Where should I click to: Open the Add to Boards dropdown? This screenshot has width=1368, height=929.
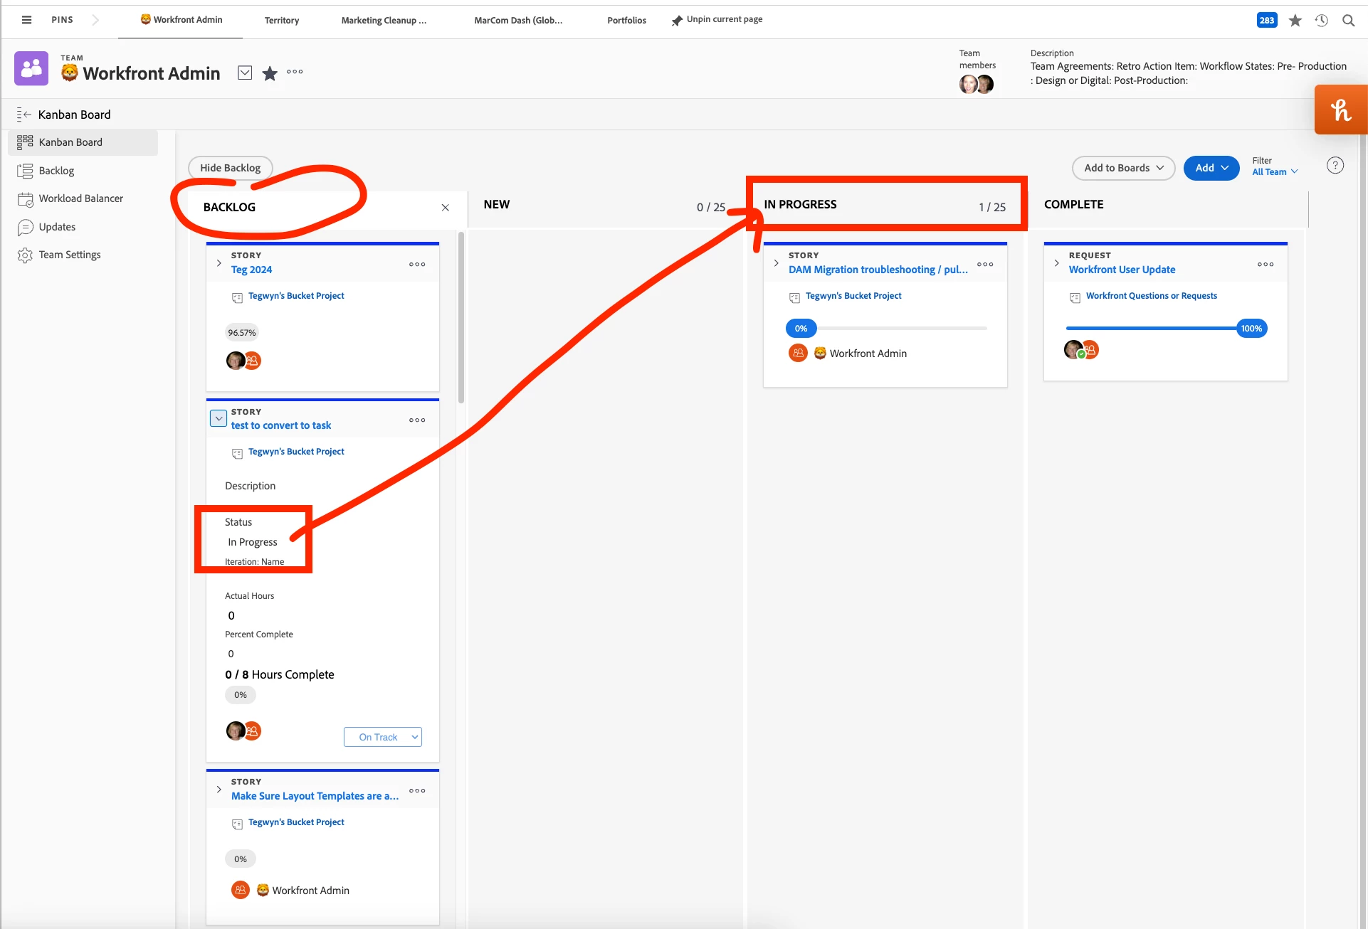point(1122,168)
